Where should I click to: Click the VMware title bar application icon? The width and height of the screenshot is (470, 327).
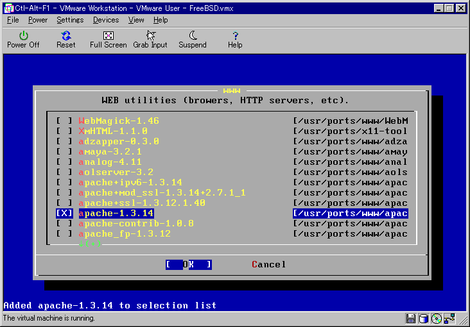coord(9,8)
